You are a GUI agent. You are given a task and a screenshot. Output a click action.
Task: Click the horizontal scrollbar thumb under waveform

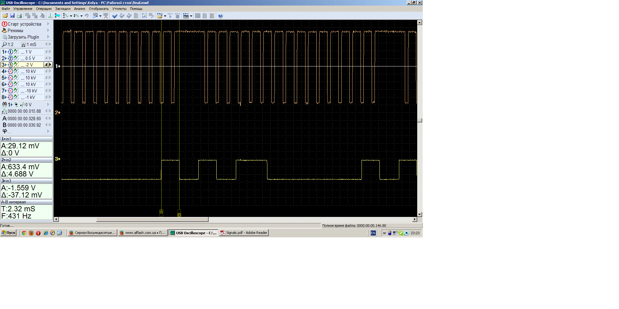tap(152, 219)
